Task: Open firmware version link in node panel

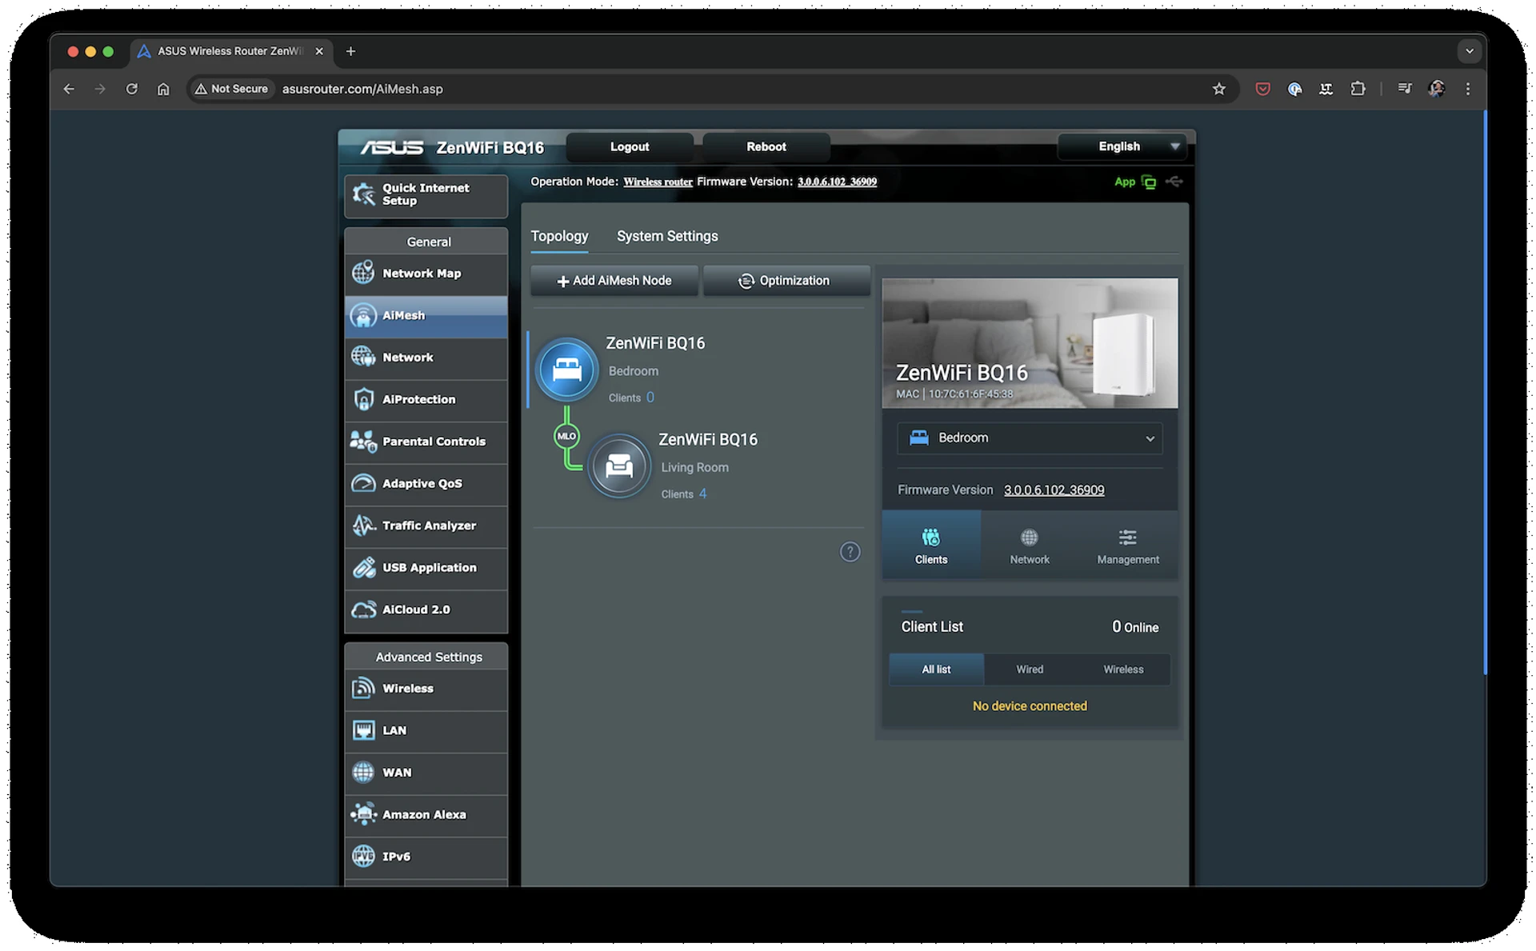Action: pyautogui.click(x=1054, y=490)
